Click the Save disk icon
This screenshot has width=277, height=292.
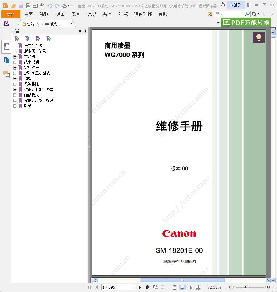pyautogui.click(x=20, y=6)
